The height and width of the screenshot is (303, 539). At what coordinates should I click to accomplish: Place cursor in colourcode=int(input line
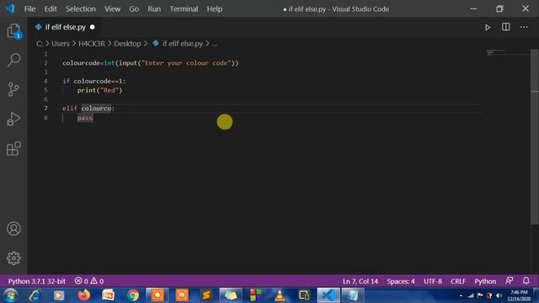[150, 63]
